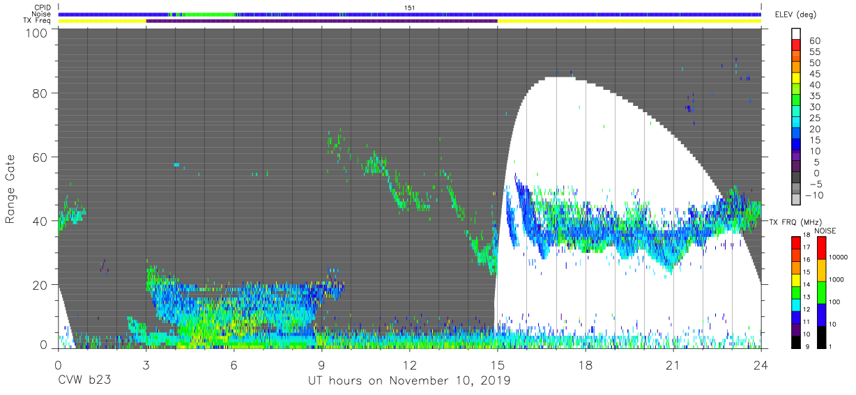The image size is (856, 395).
Task: Click the elevation colorbar tick label '60'
Action: pyautogui.click(x=813, y=40)
